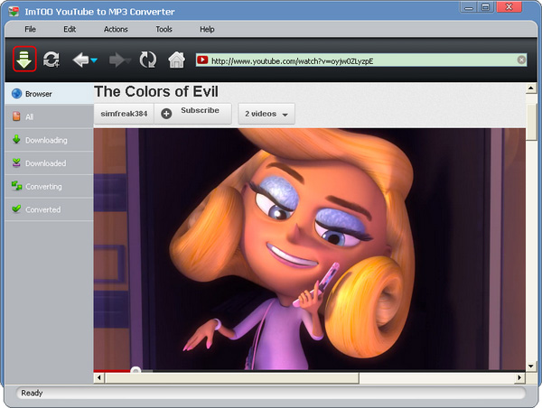Click the vertical scrollbar up arrow
Screen dimensions: 542x408
[531, 88]
